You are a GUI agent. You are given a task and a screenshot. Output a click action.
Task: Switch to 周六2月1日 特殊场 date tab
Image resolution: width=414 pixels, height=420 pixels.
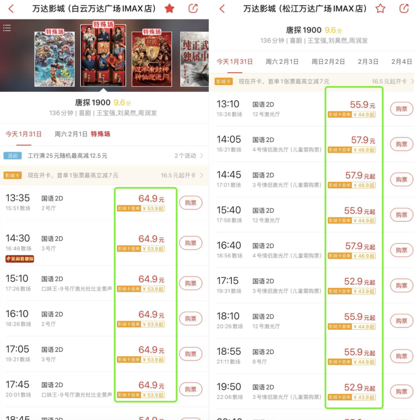tap(82, 134)
